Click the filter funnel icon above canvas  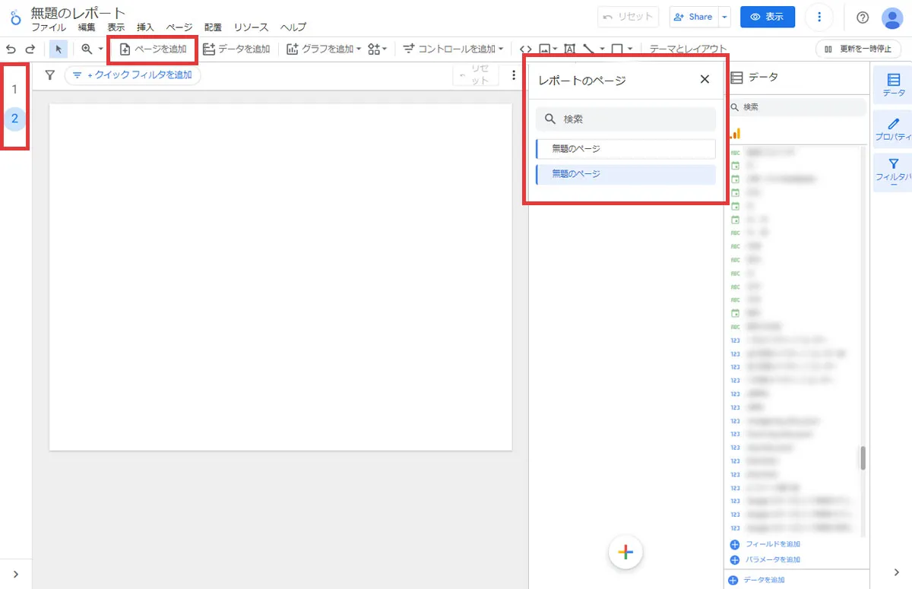click(x=50, y=75)
